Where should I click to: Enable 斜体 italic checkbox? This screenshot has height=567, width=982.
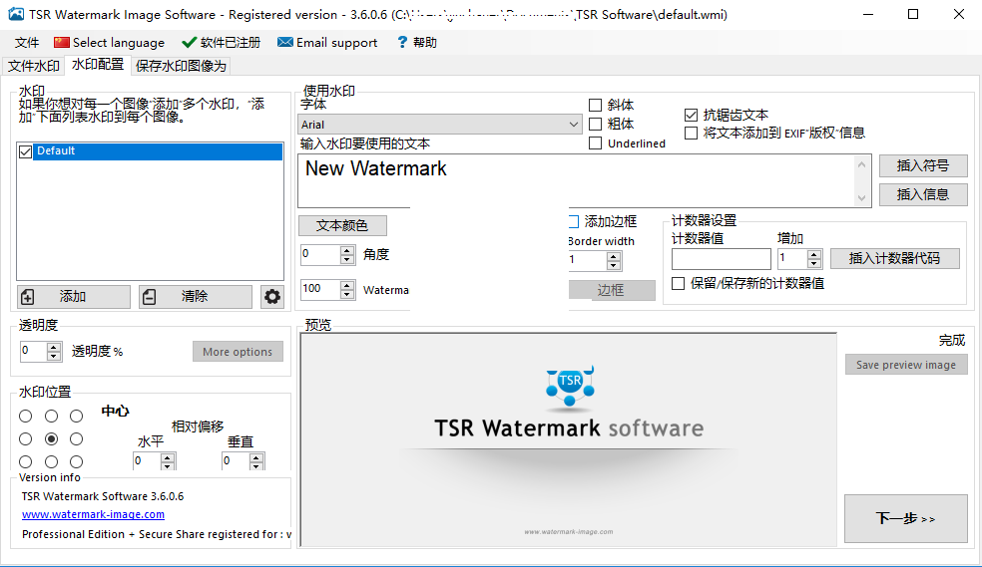(595, 105)
